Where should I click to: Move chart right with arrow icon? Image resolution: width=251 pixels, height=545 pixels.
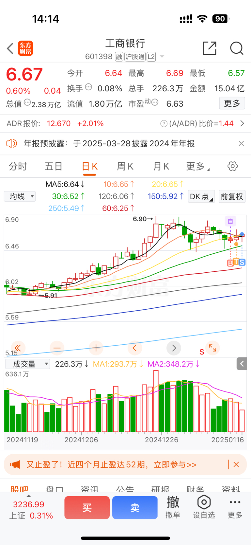coord(174,348)
